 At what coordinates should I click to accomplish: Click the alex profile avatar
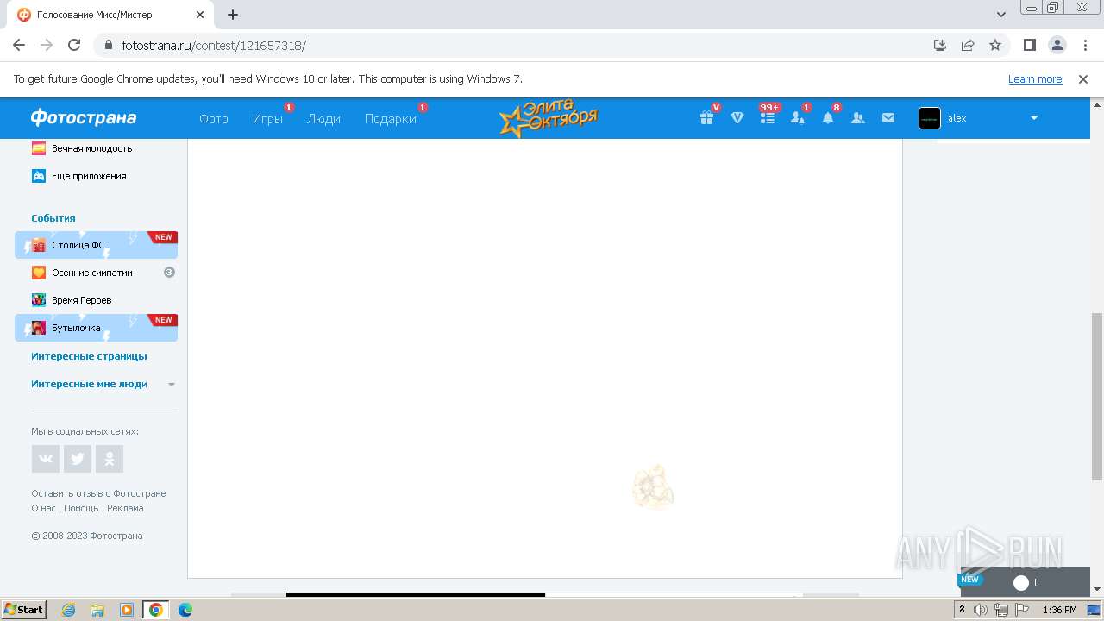(930, 118)
